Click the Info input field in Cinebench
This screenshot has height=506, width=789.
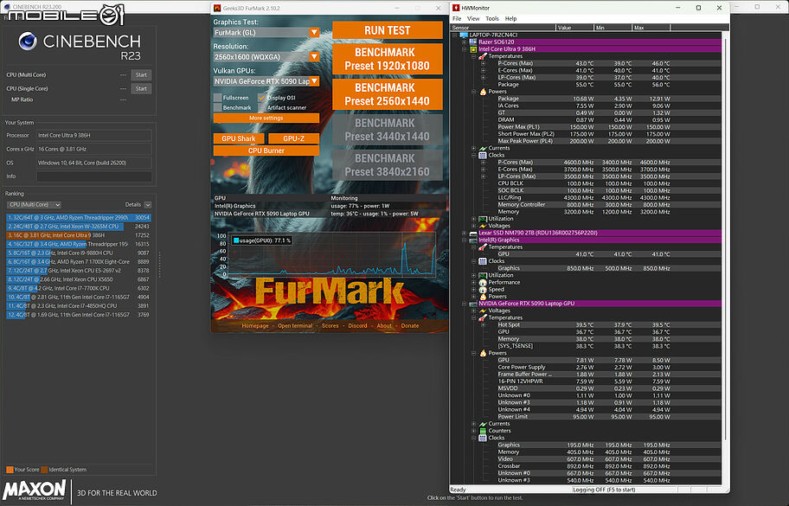(94, 176)
